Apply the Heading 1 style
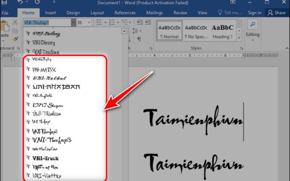Image resolution: width=290 pixels, height=181 pixels. pos(223,30)
